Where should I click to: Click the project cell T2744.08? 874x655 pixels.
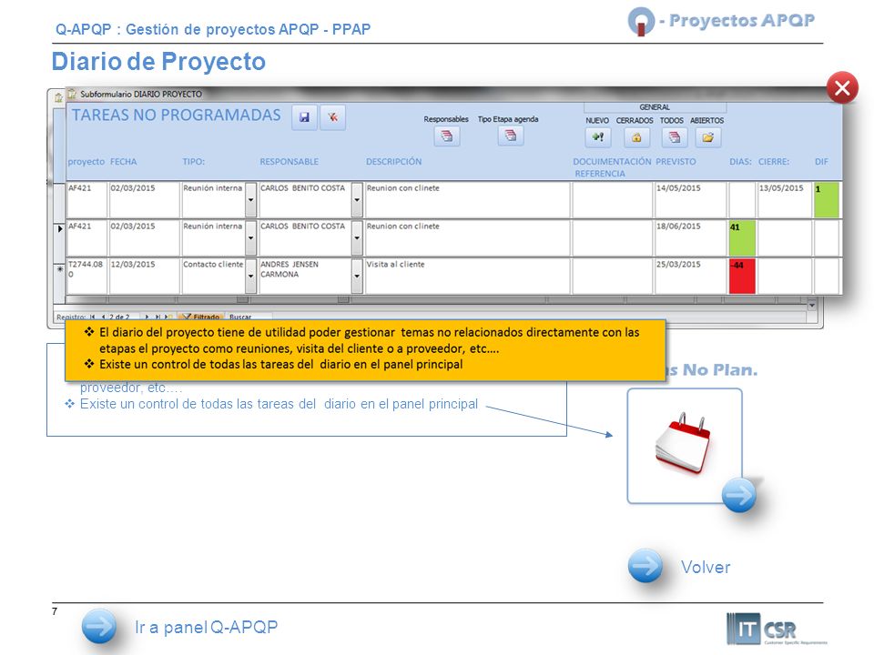tap(86, 276)
